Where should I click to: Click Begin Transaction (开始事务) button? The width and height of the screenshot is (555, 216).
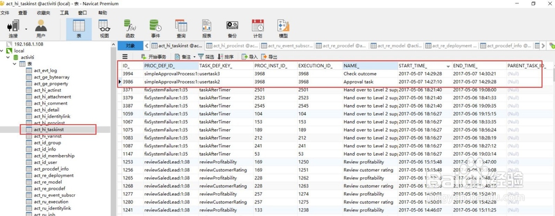tap(154, 57)
